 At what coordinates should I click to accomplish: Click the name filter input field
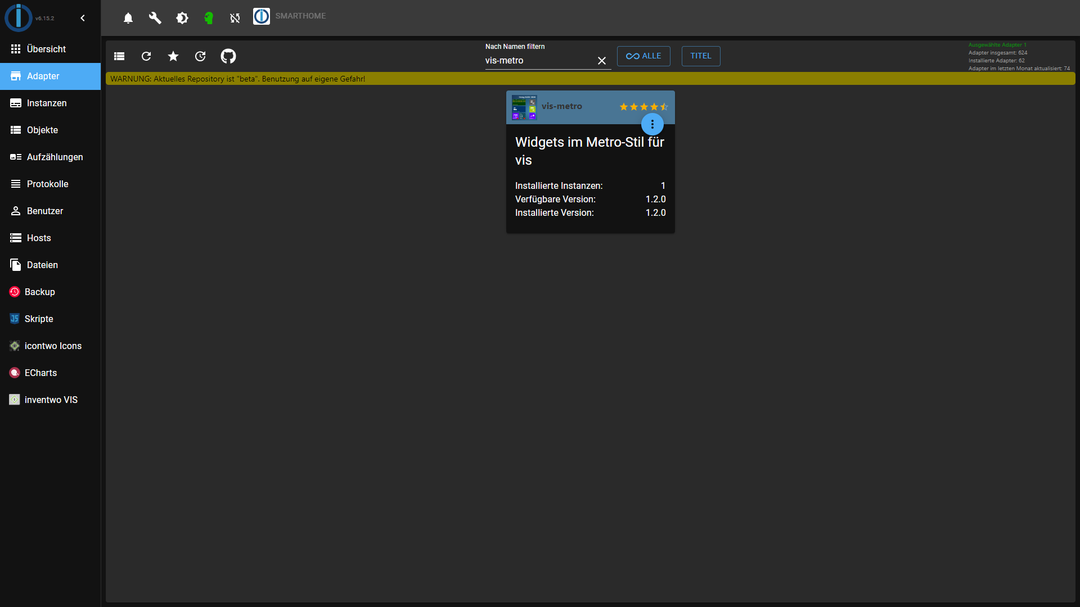point(537,61)
